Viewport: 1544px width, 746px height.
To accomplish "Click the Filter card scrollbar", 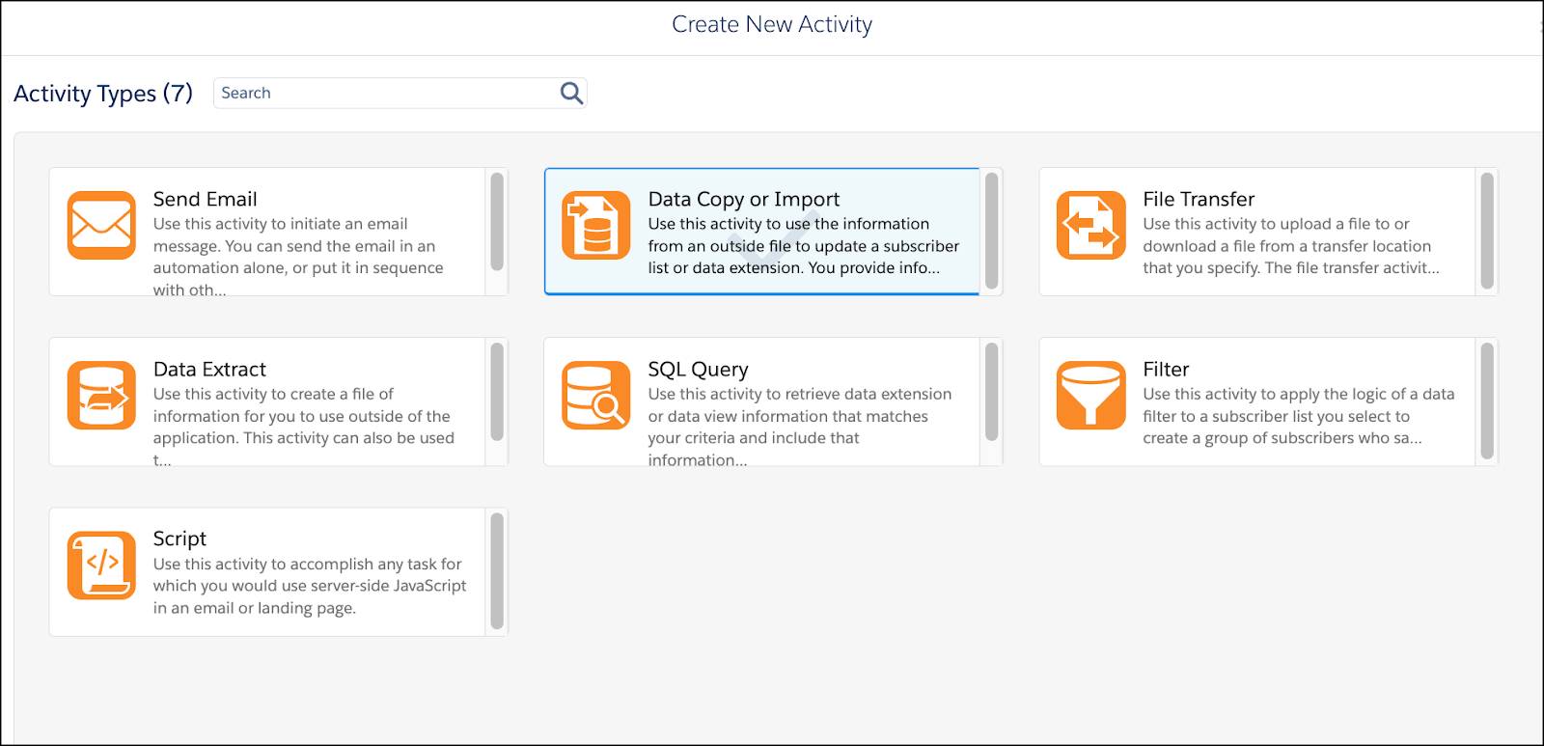I will click(1487, 401).
